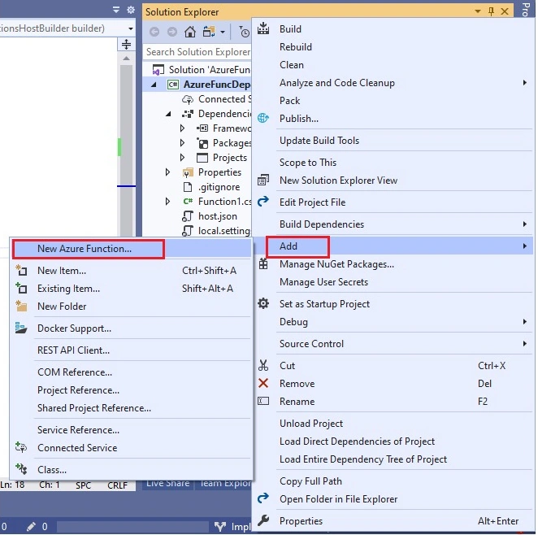The height and width of the screenshot is (535, 538).
Task: Expand the Projects node under Dependencies
Action: click(183, 158)
